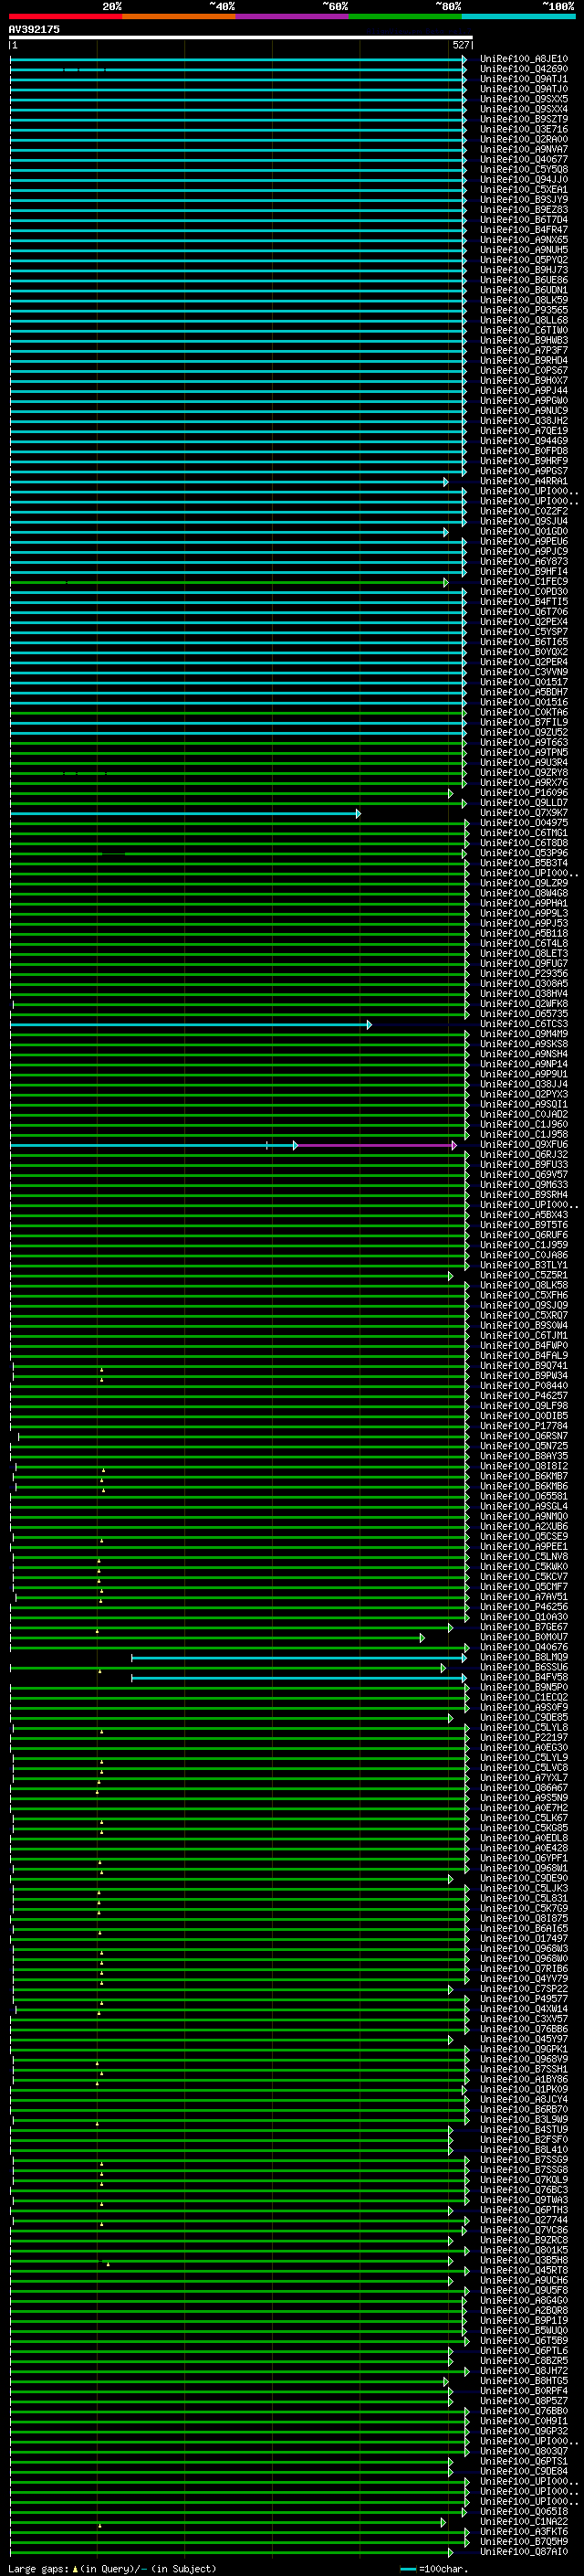Click the purple alignment segment for Q9XFU6
Image resolution: width=584 pixels, height=2576 pixels.
[x=376, y=1145]
